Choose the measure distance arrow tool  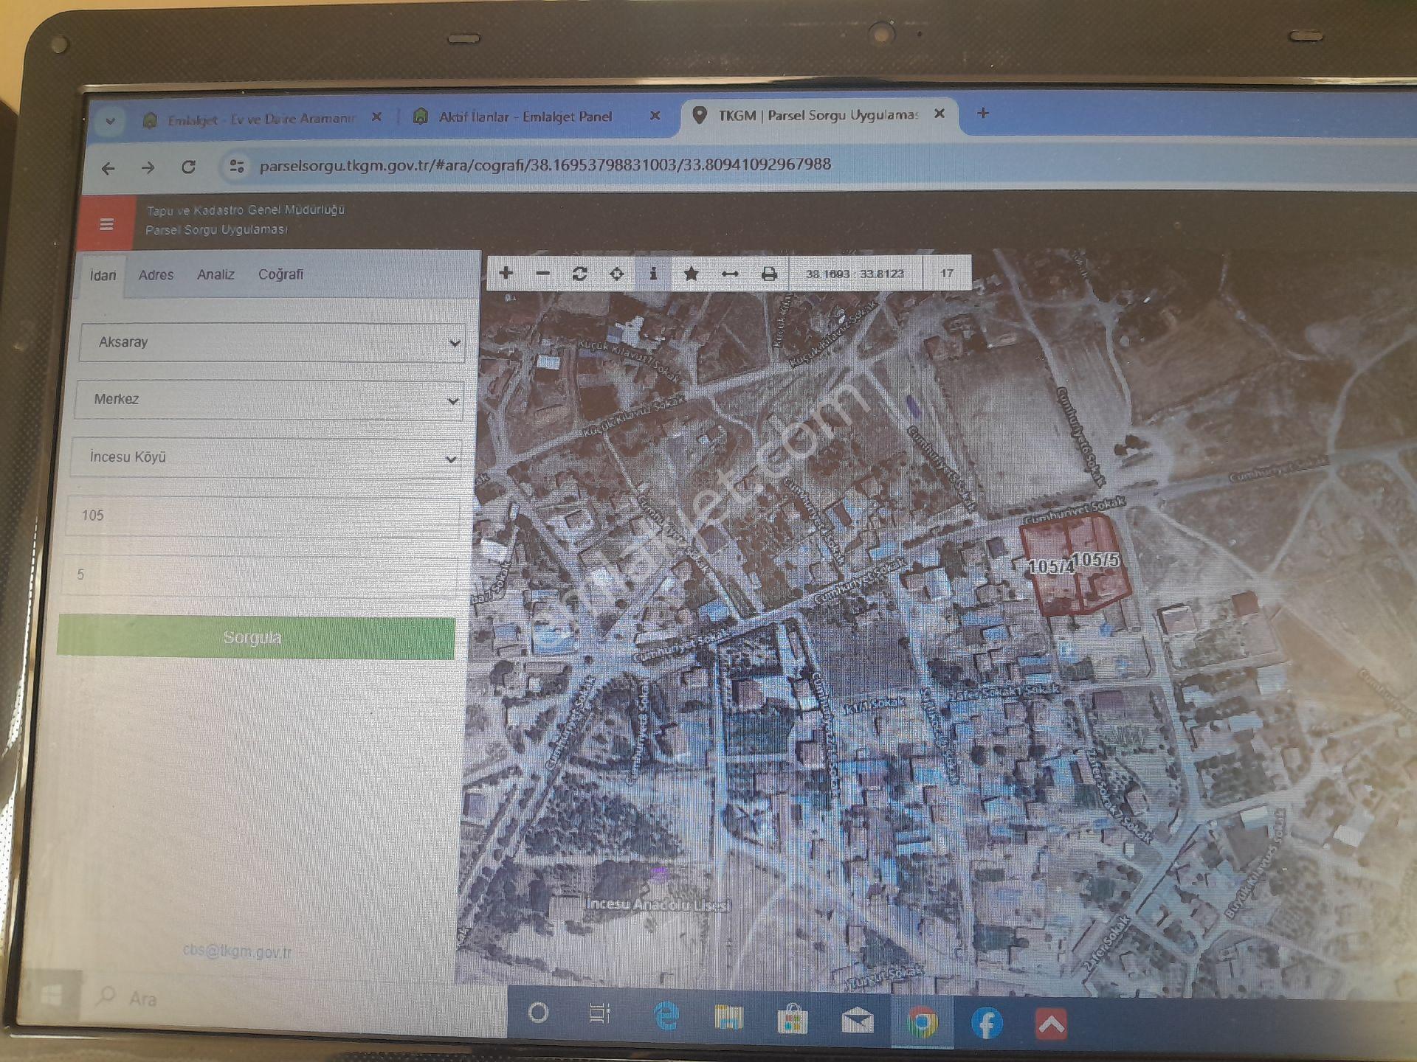[x=730, y=274]
